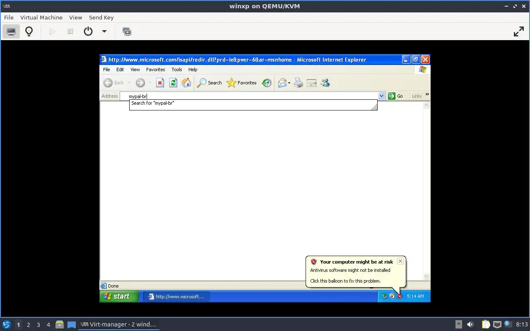Open the Send Key menu

101,17
